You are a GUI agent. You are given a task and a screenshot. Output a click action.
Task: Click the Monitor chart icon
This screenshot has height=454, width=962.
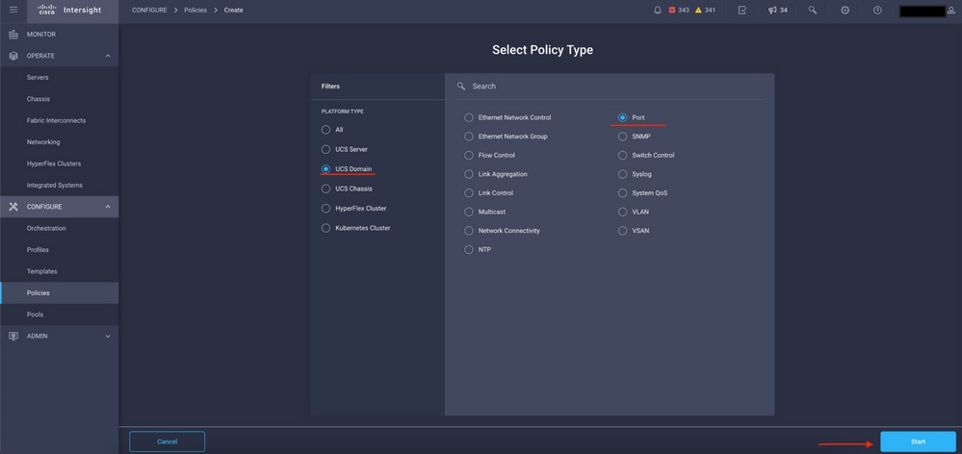pyautogui.click(x=13, y=35)
